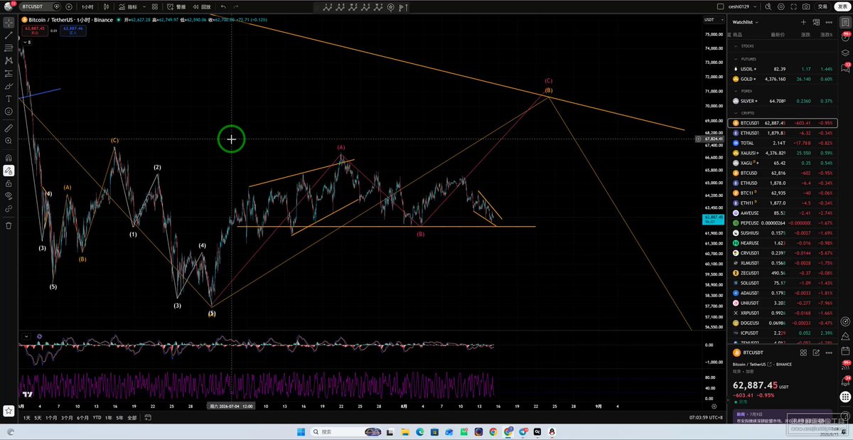Click the 交易 trade button

(x=822, y=6)
